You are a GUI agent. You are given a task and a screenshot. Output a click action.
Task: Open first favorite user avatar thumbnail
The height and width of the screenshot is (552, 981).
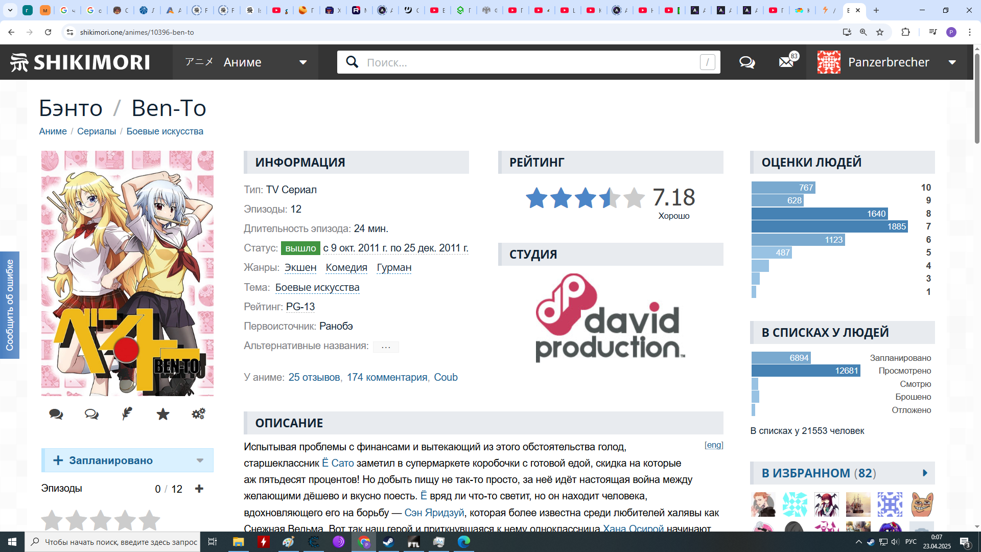(x=763, y=504)
